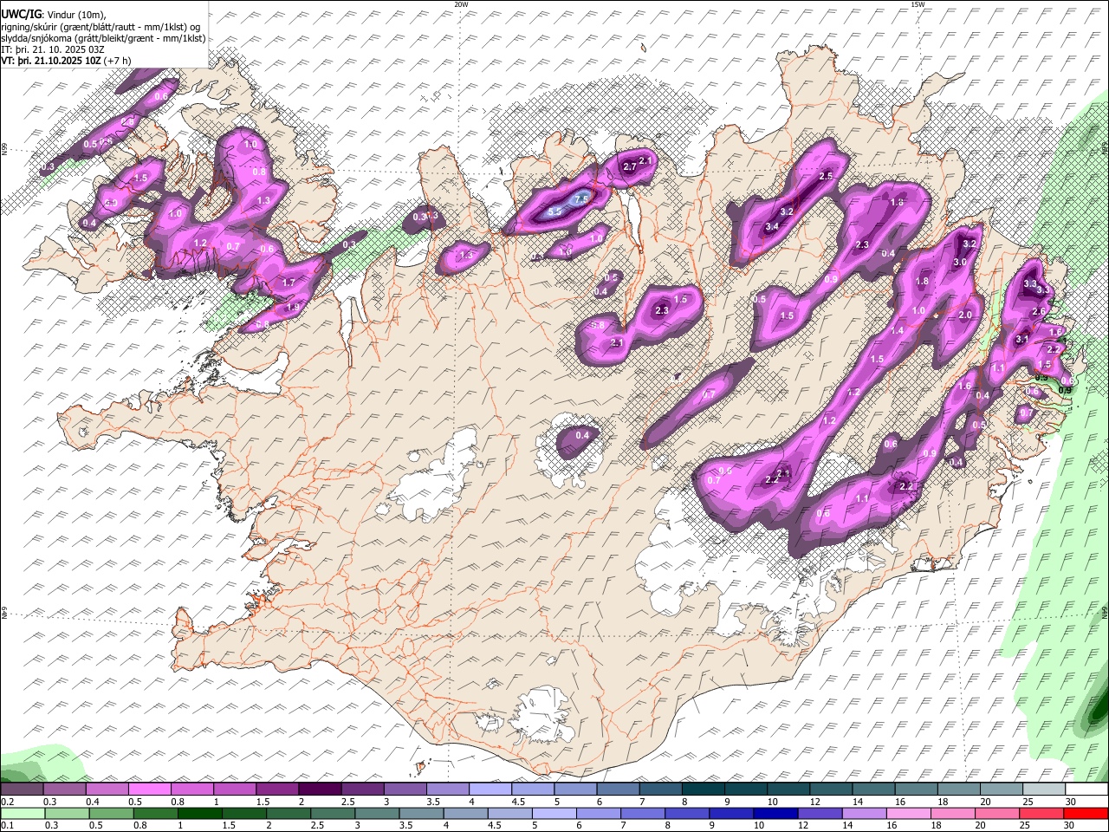This screenshot has height=832, width=1109.
Task: Click the 5.5 precipitation value on the map
Action: pos(554,211)
